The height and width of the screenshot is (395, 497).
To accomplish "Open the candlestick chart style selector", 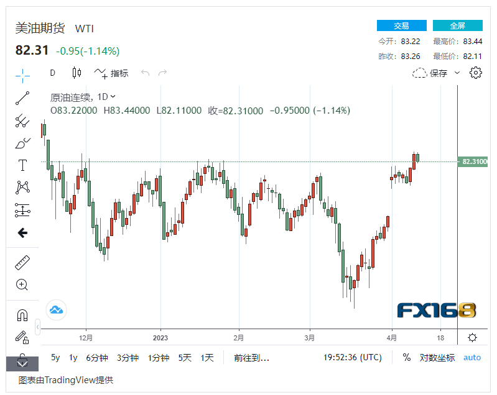I will coord(77,73).
